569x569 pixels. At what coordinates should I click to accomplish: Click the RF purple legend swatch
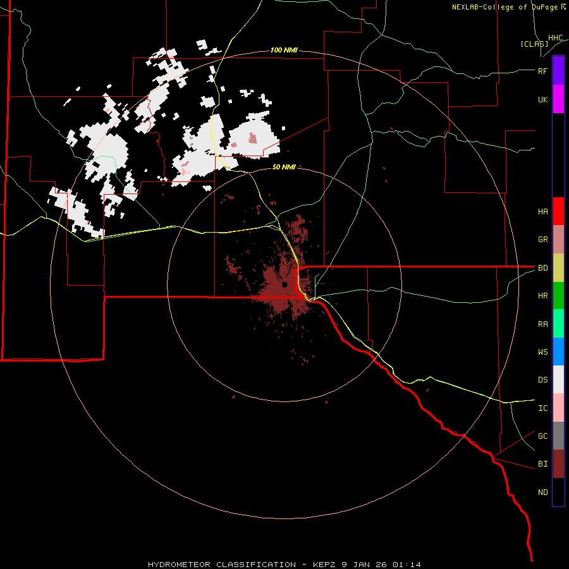pos(558,71)
